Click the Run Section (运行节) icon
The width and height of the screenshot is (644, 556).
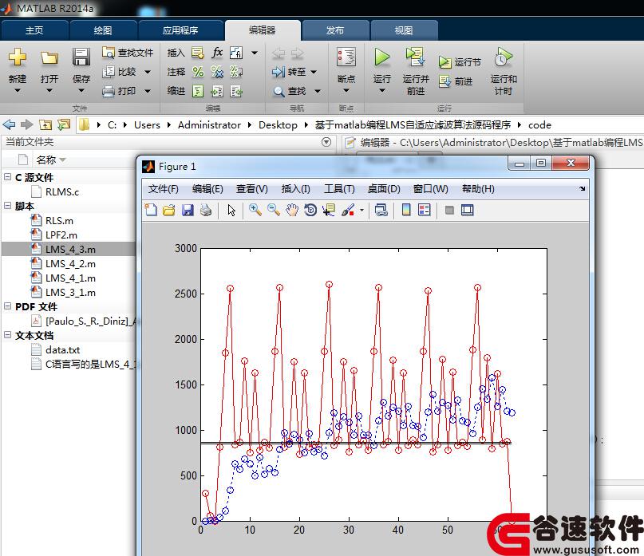tap(444, 62)
